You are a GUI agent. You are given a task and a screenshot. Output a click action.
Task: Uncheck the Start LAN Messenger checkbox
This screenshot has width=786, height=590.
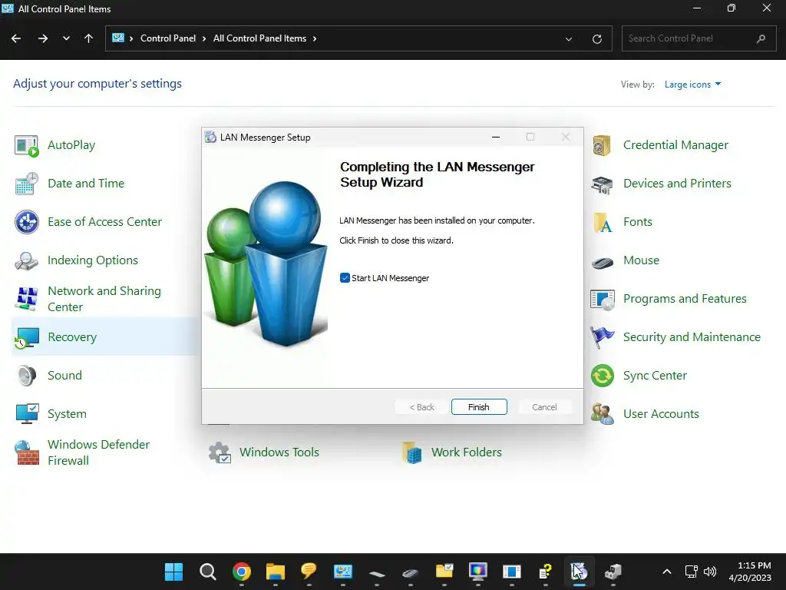pyautogui.click(x=345, y=278)
